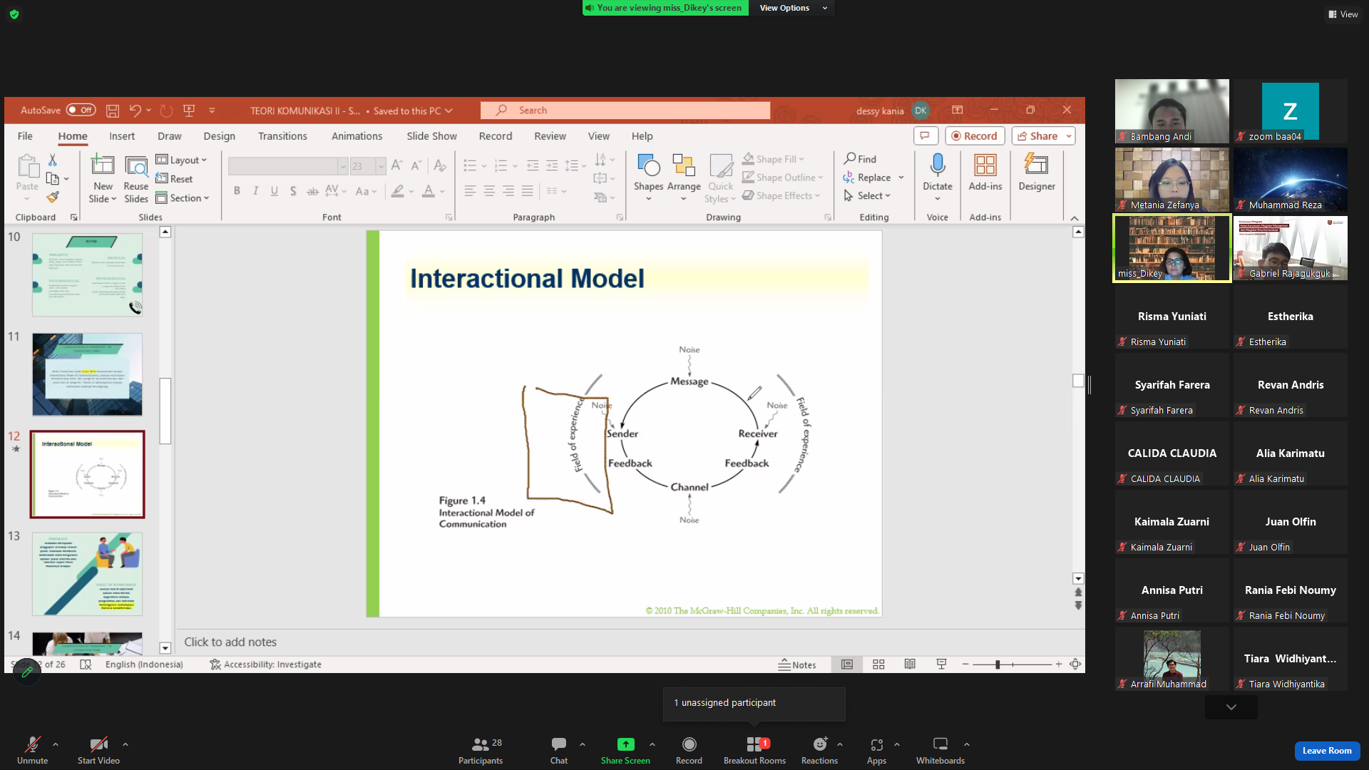
Task: Click the Save icon in PowerPoint title bar
Action: click(113, 111)
